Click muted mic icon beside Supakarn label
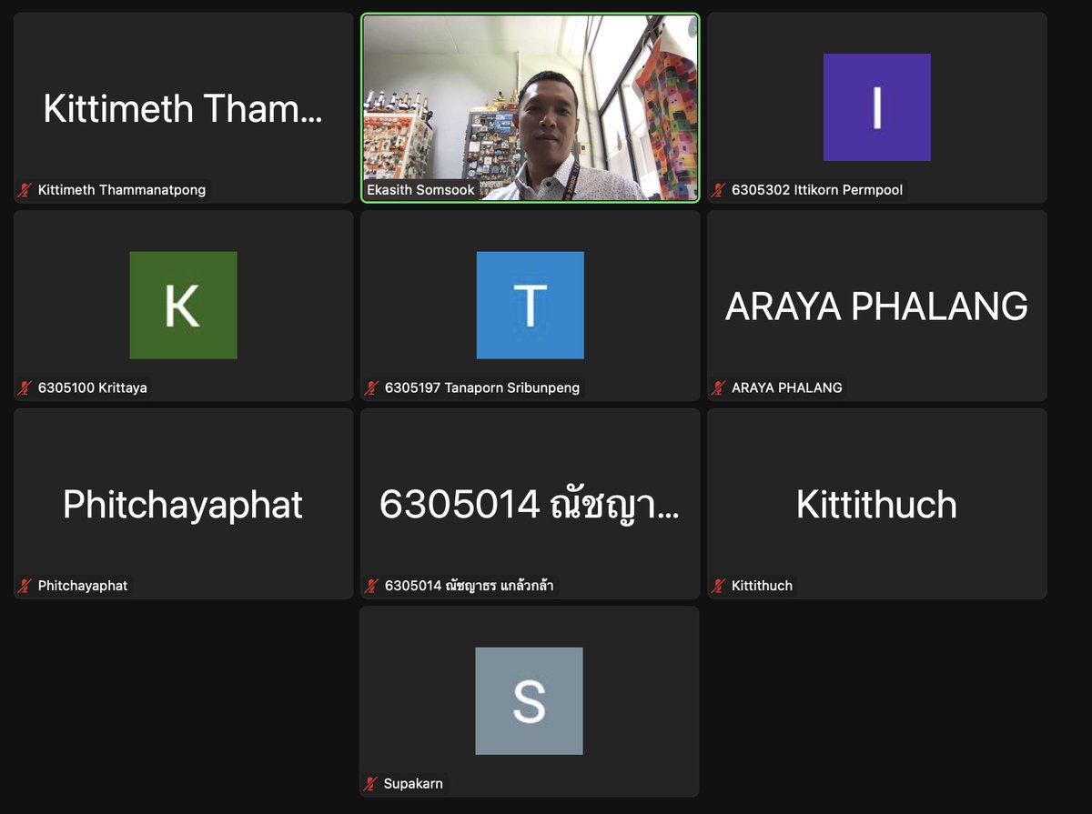 point(372,783)
